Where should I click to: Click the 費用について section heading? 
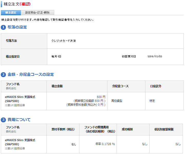(19, 120)
